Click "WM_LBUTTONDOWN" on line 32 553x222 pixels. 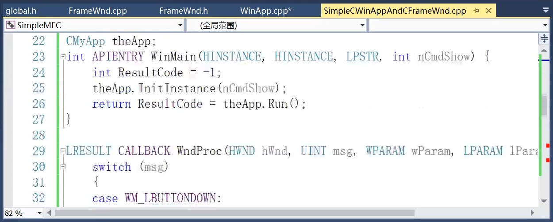(170, 199)
